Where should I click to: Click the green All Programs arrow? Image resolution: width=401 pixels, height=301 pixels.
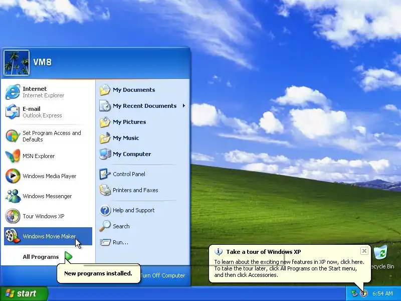[x=68, y=256]
